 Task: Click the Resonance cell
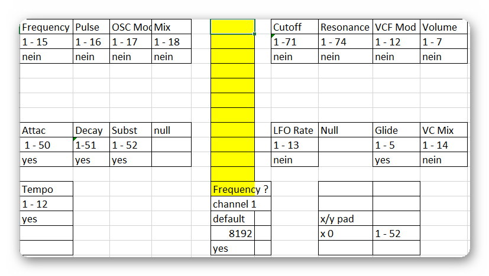click(x=345, y=27)
